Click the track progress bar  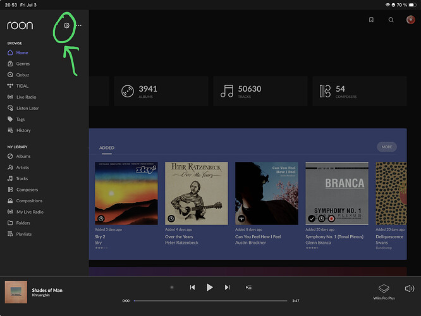(x=210, y=301)
